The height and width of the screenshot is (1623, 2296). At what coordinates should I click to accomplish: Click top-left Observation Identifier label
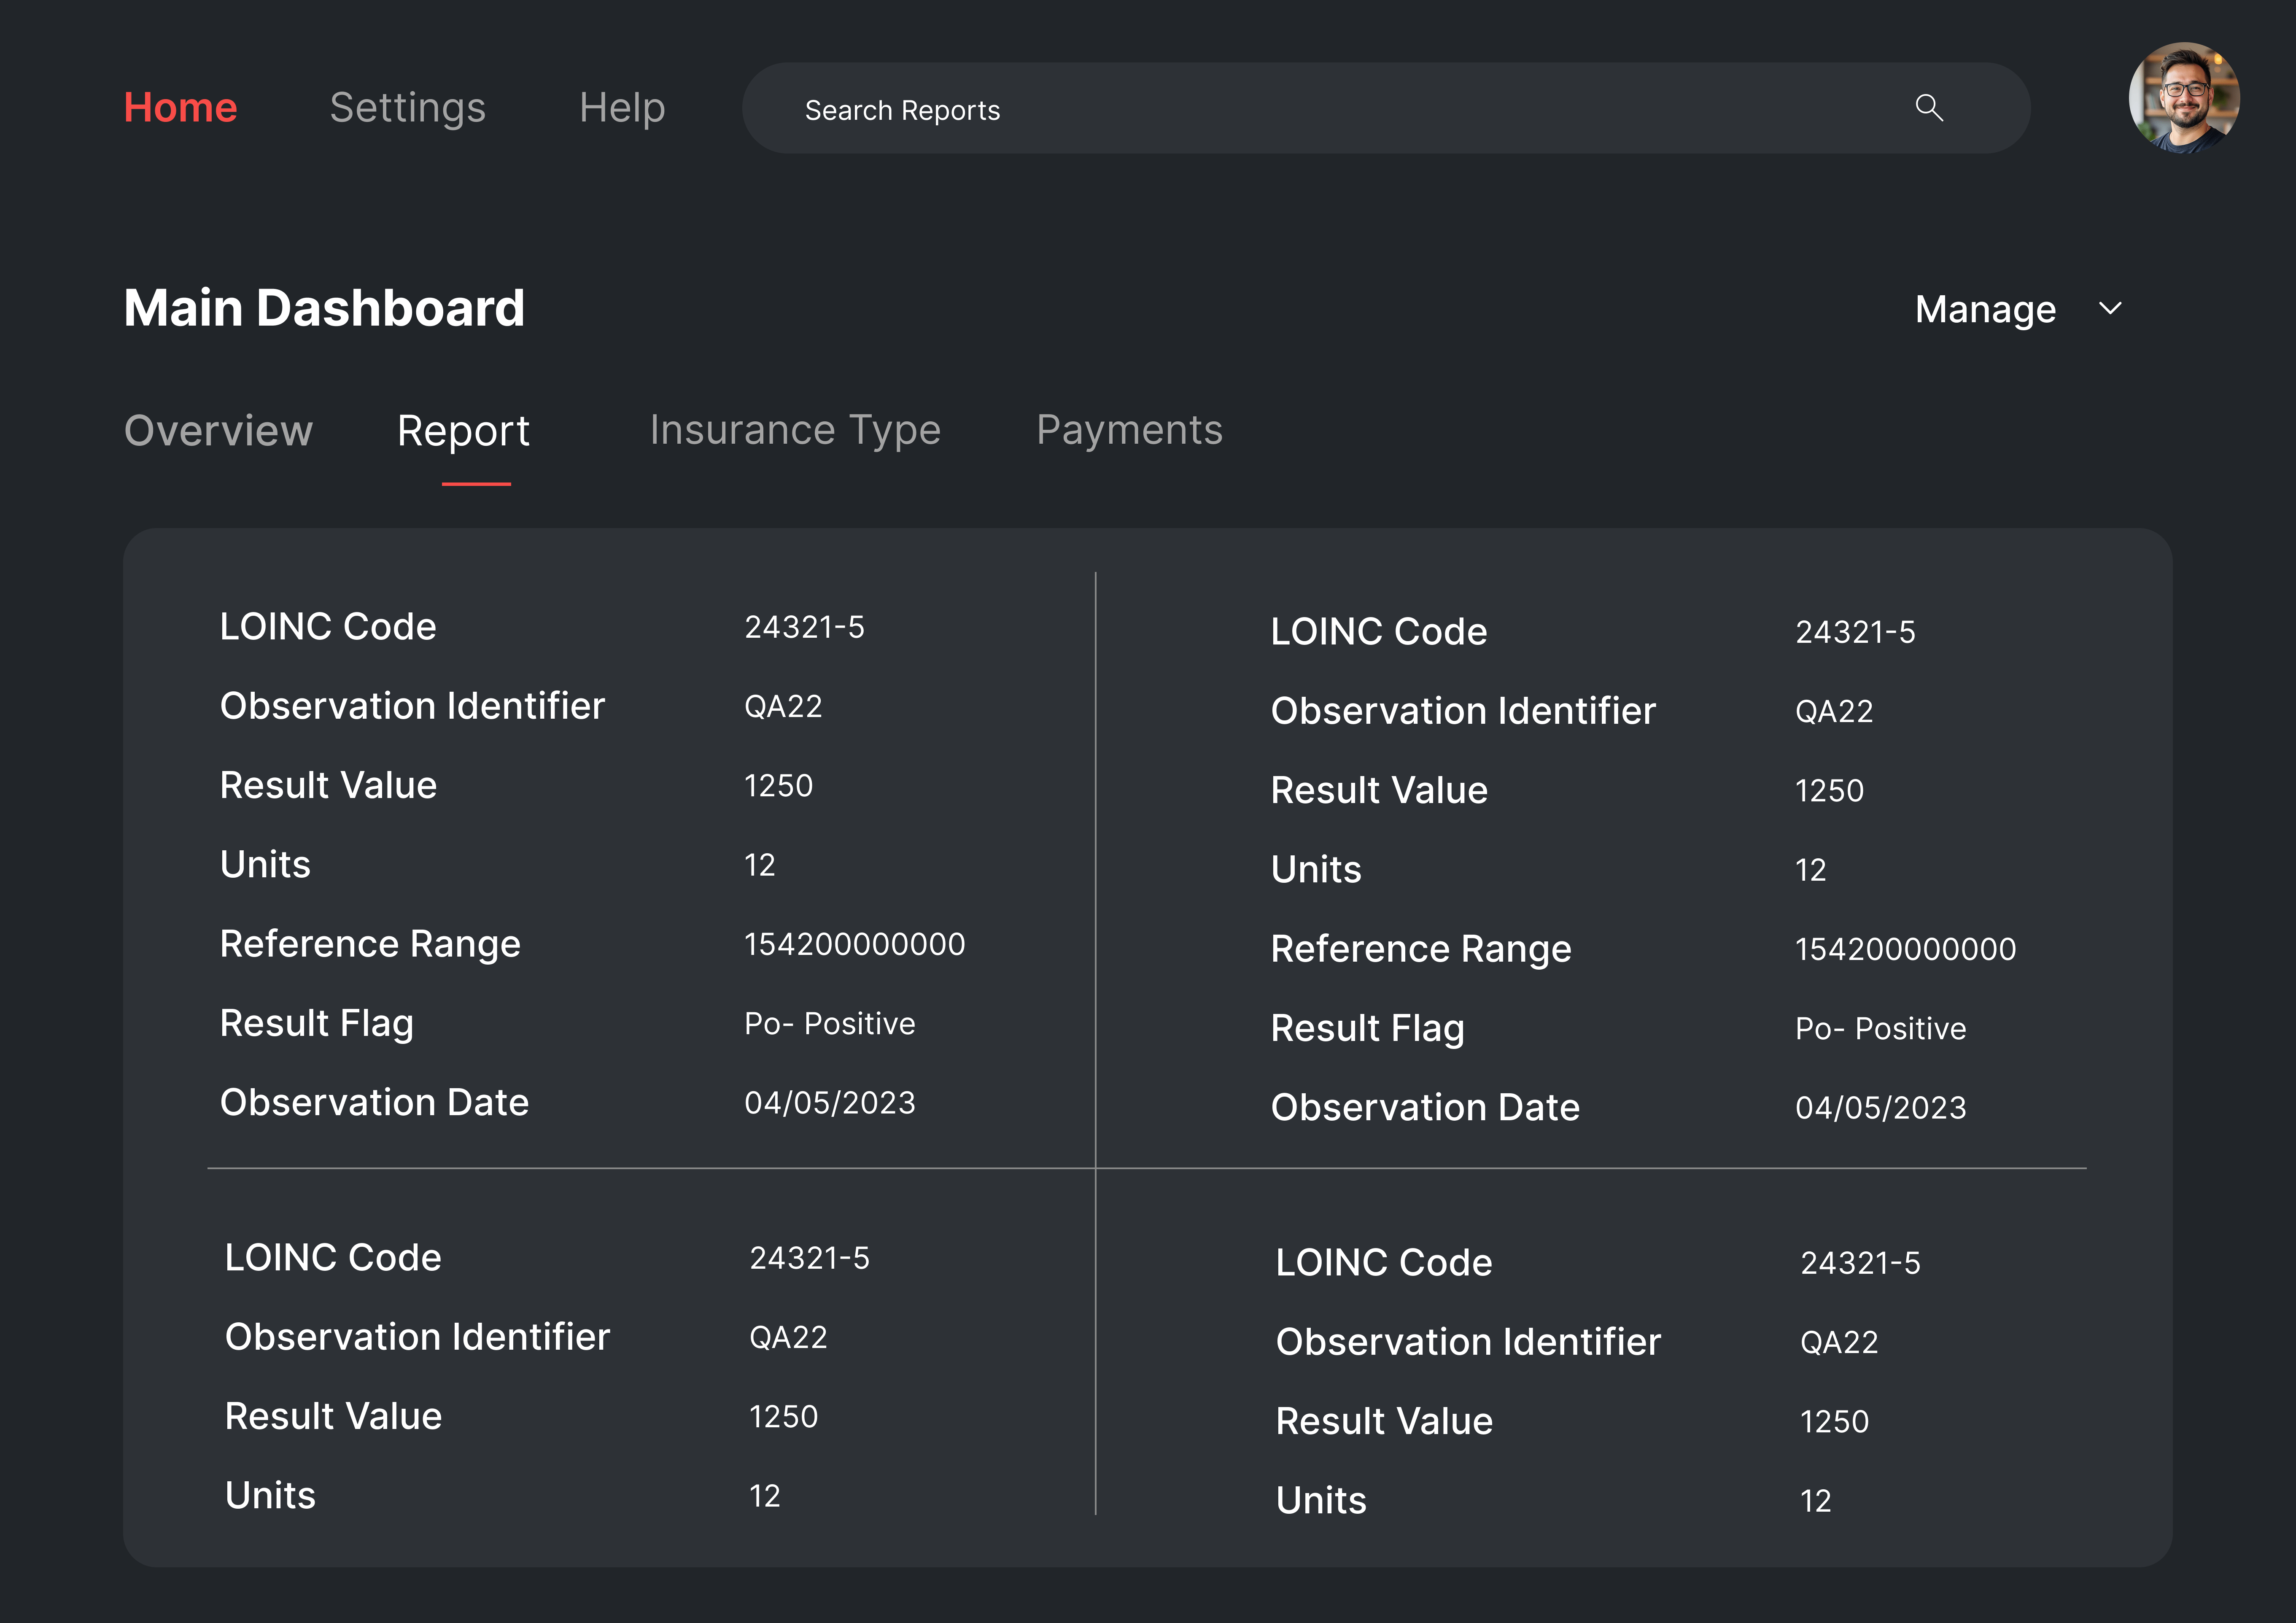pos(412,706)
